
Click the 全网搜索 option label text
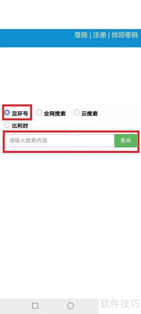click(x=55, y=114)
